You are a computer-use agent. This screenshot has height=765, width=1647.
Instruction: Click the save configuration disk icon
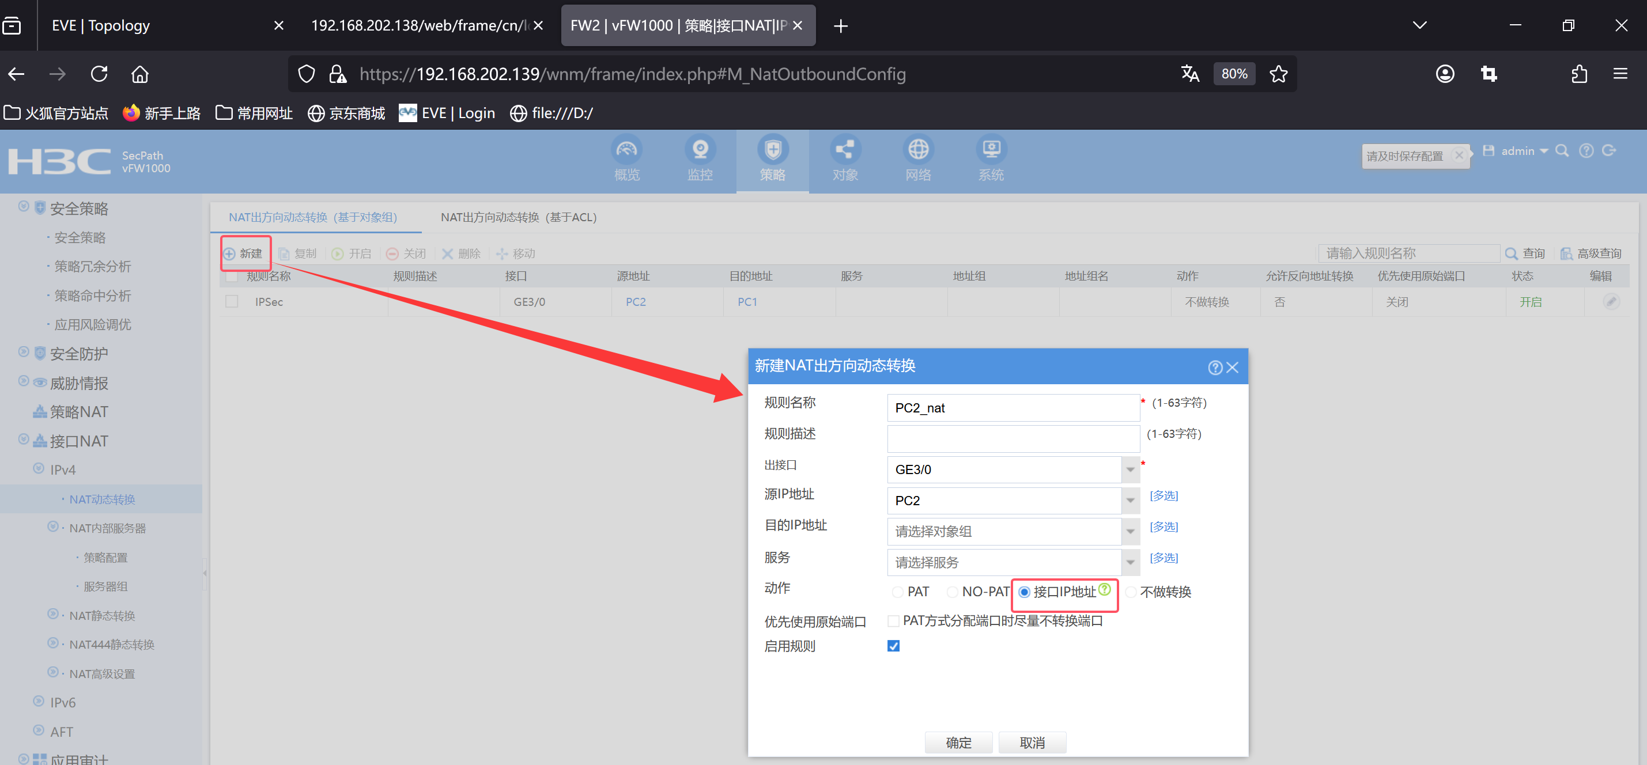click(x=1489, y=151)
